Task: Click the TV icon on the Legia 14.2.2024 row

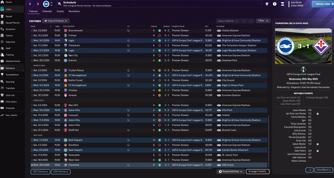Action: [x=128, y=40]
